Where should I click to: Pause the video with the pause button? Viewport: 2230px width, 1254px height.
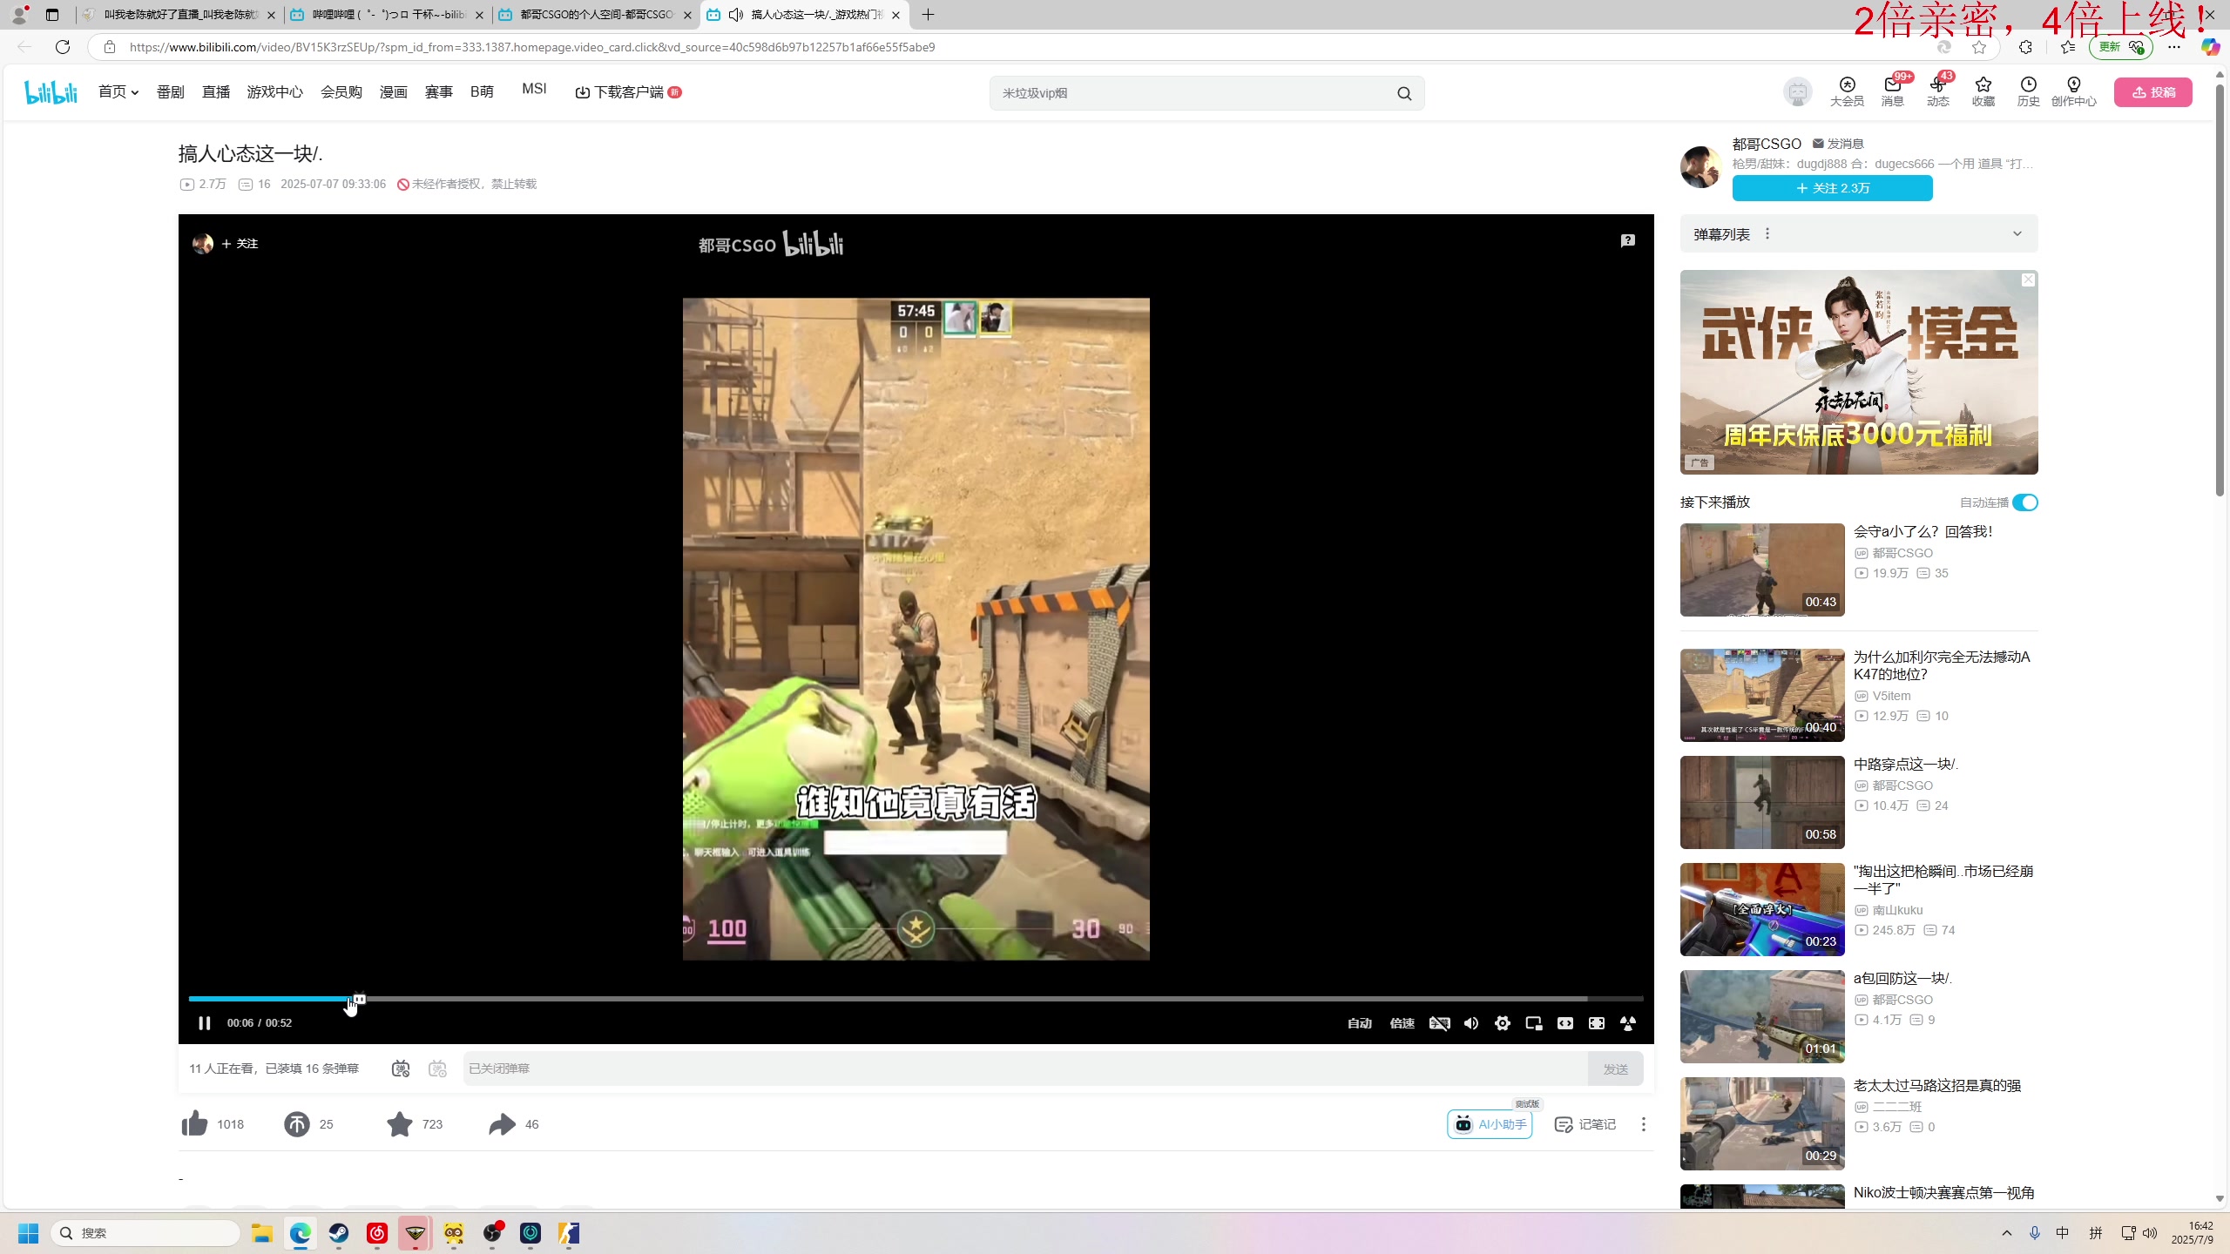click(205, 1022)
